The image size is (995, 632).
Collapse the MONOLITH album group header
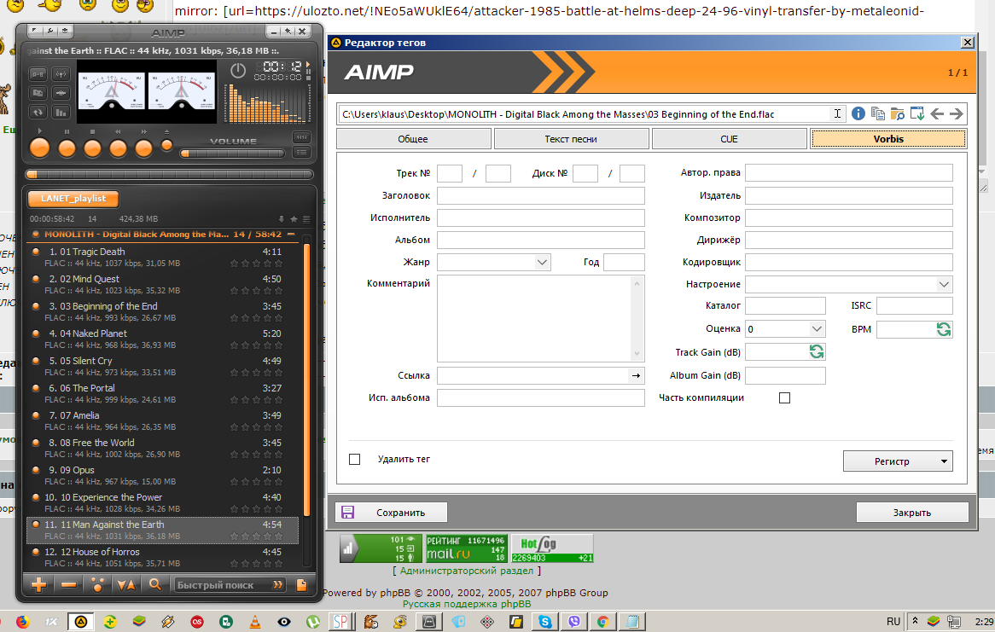(291, 235)
